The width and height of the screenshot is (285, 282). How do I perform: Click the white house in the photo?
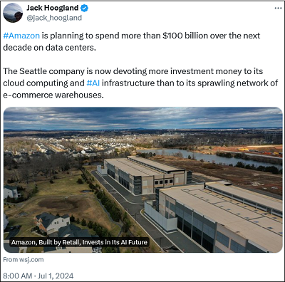tap(52, 223)
